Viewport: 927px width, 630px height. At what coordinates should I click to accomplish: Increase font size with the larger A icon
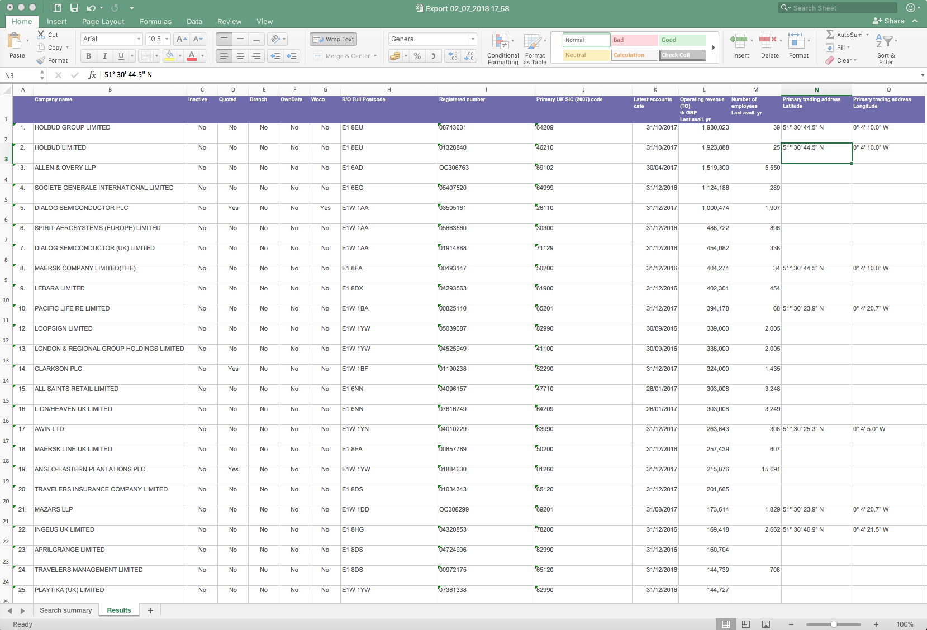point(181,39)
